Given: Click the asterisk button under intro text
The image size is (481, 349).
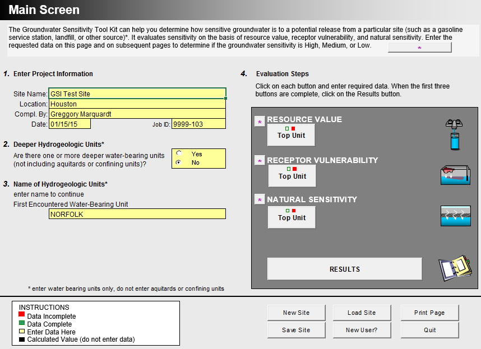Looking at the screenshot, I should click(419, 48).
